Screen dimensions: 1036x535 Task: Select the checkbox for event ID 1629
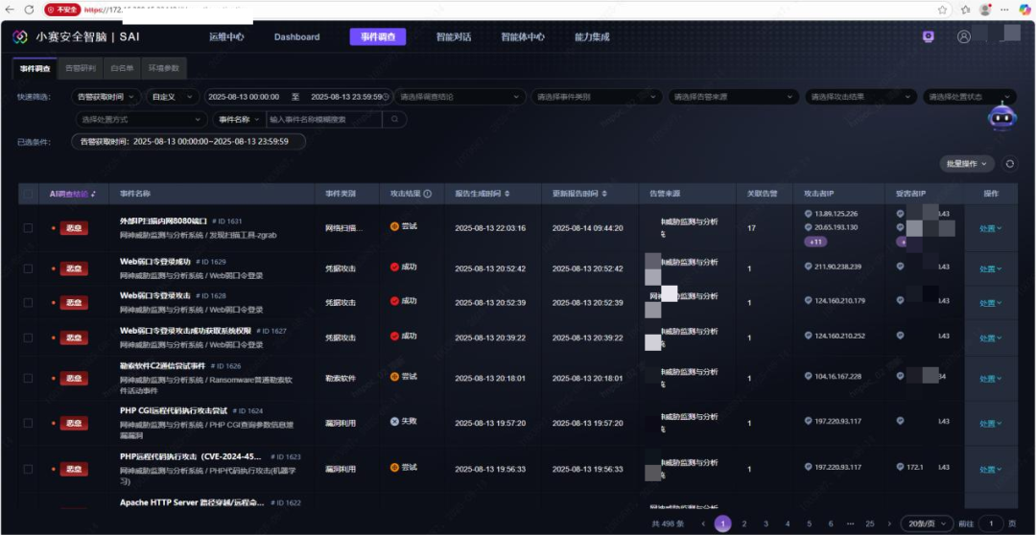click(28, 268)
